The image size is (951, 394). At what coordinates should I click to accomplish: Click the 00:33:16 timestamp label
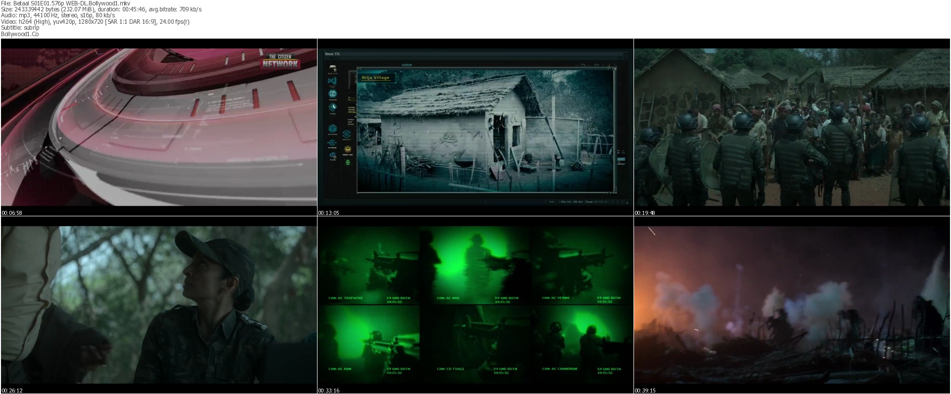tap(328, 391)
